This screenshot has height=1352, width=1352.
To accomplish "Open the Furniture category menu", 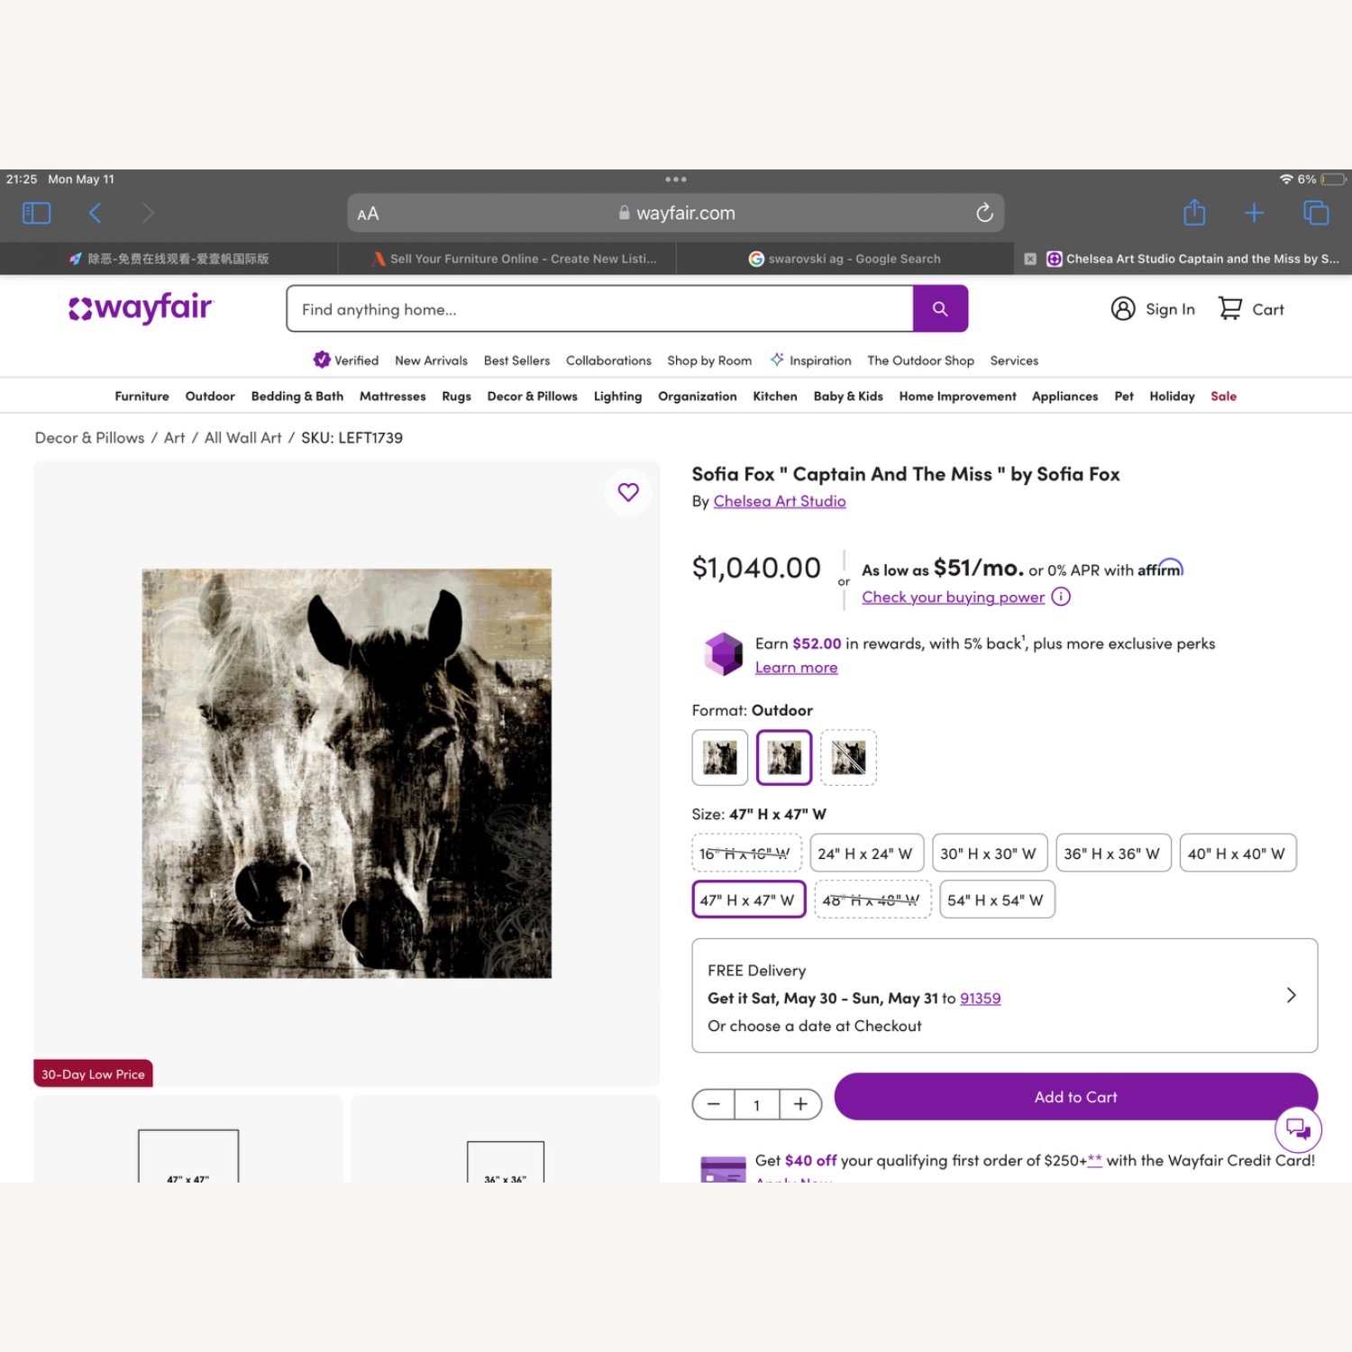I will pos(142,397).
